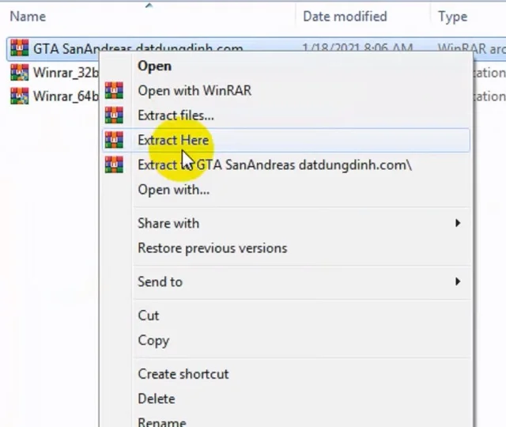Select the Winrar_32b file name

(66, 73)
